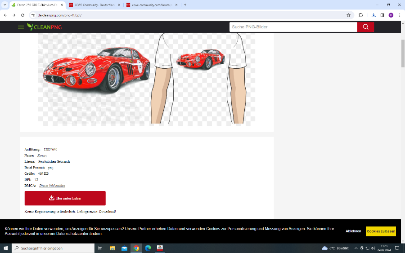The image size is (405, 253).
Task: Open the CleanPNG hamburger menu
Action: [x=21, y=27]
